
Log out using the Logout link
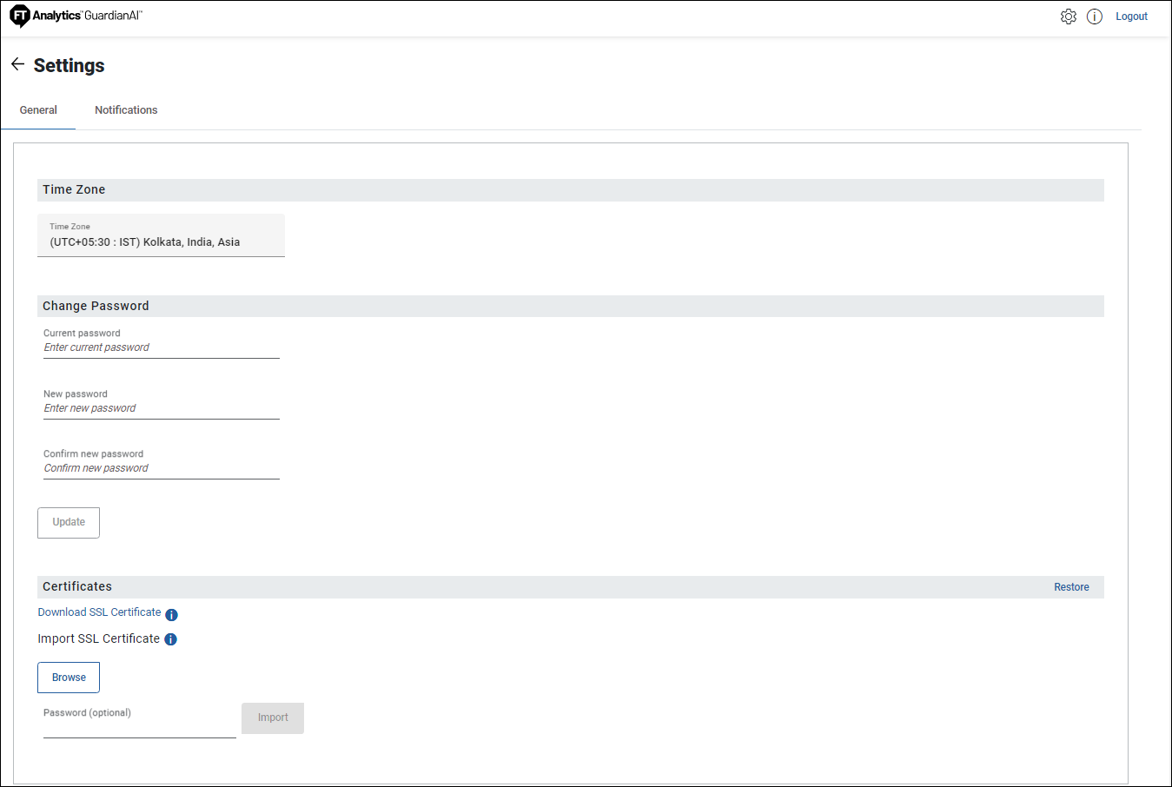1131,17
